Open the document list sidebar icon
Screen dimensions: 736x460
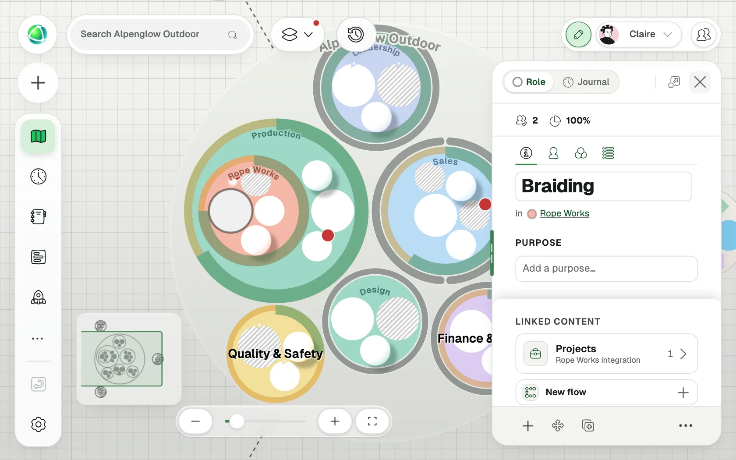point(38,257)
